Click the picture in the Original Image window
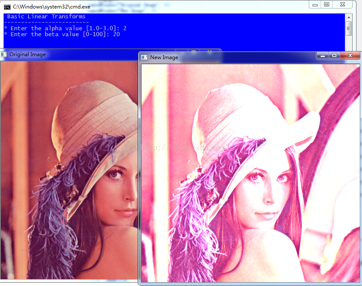Screen dimensions: 362x286 point(69,170)
